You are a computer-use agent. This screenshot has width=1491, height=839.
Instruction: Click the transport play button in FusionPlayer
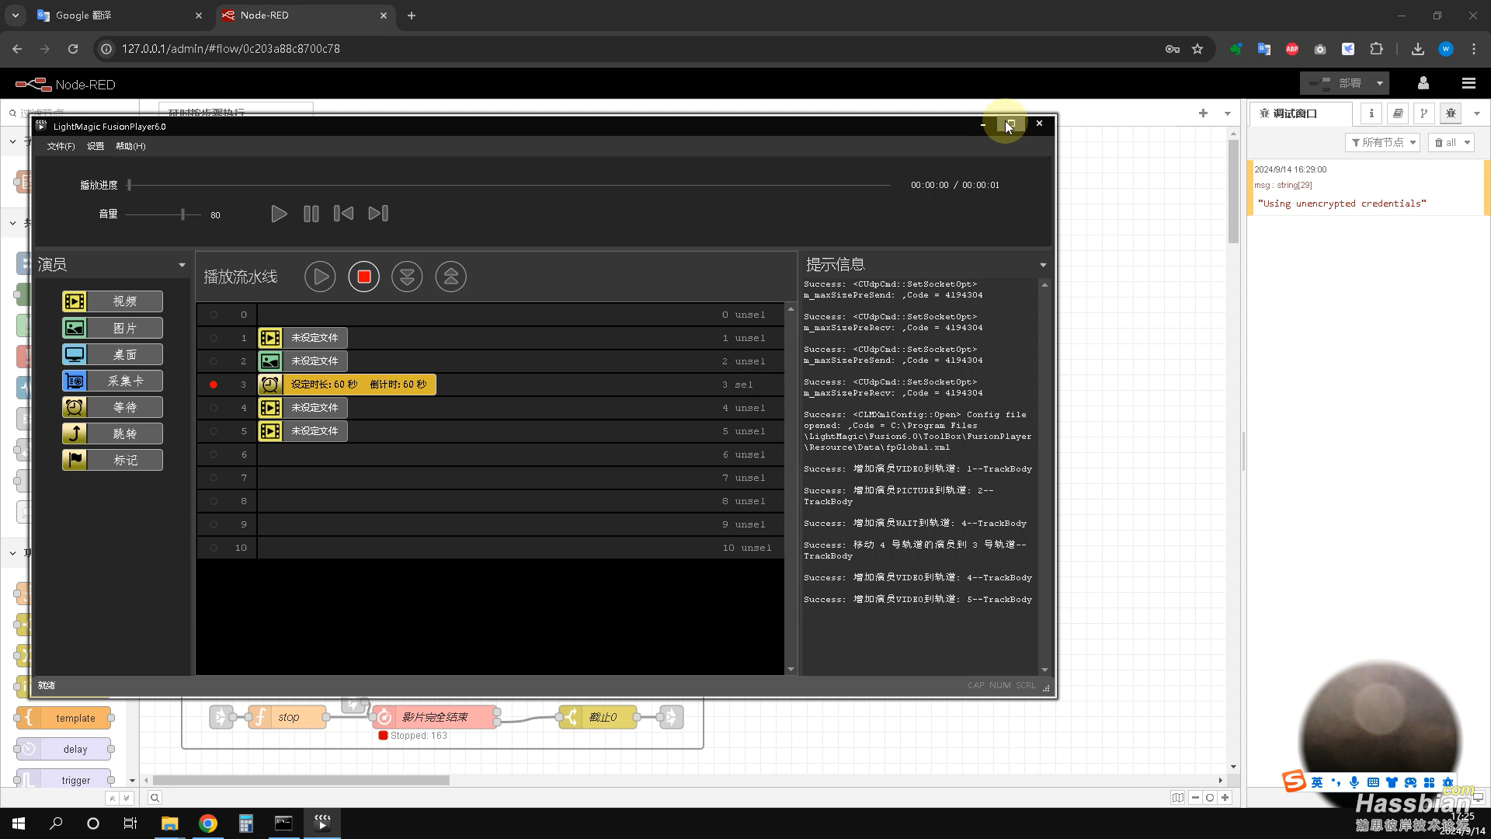point(279,214)
